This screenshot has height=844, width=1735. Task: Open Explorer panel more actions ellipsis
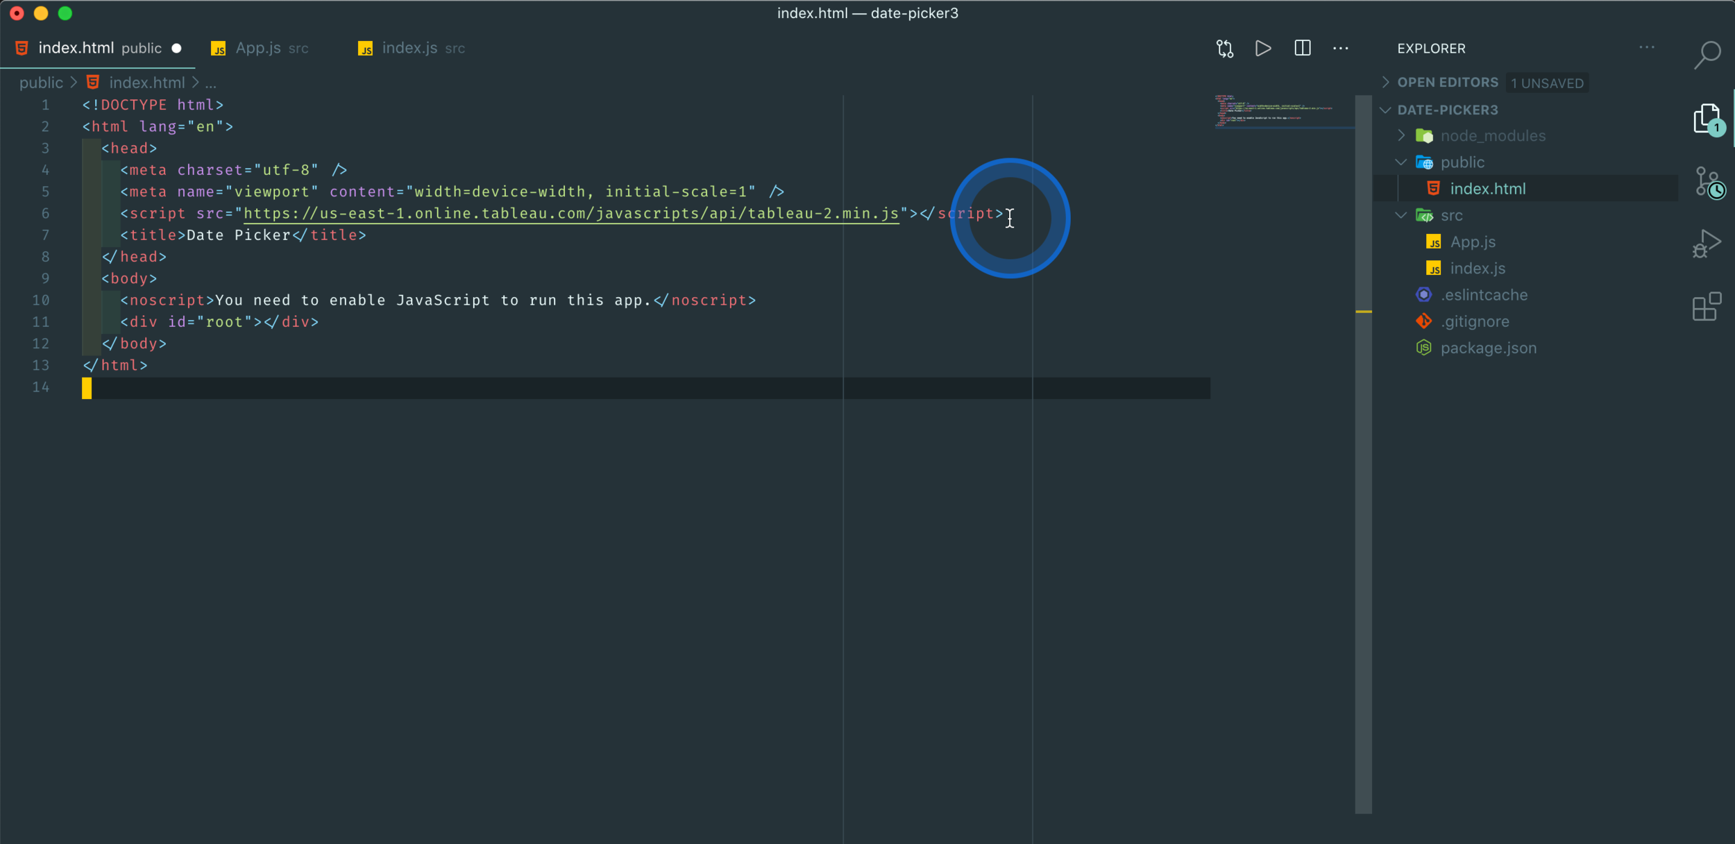point(1647,48)
